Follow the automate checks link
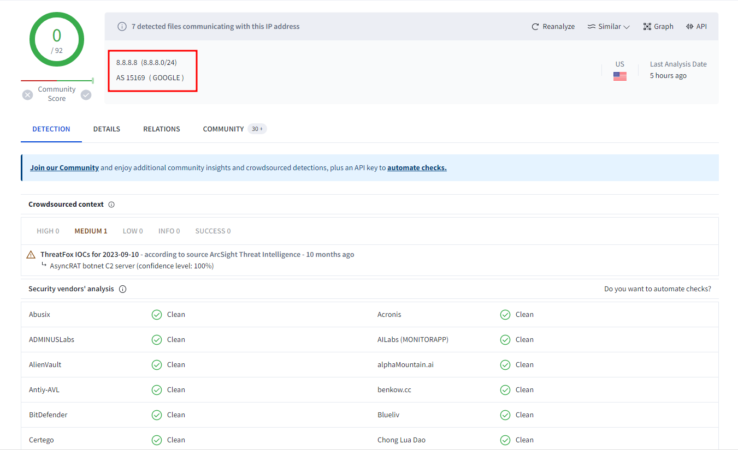Screen dimensions: 738x450 coord(417,167)
